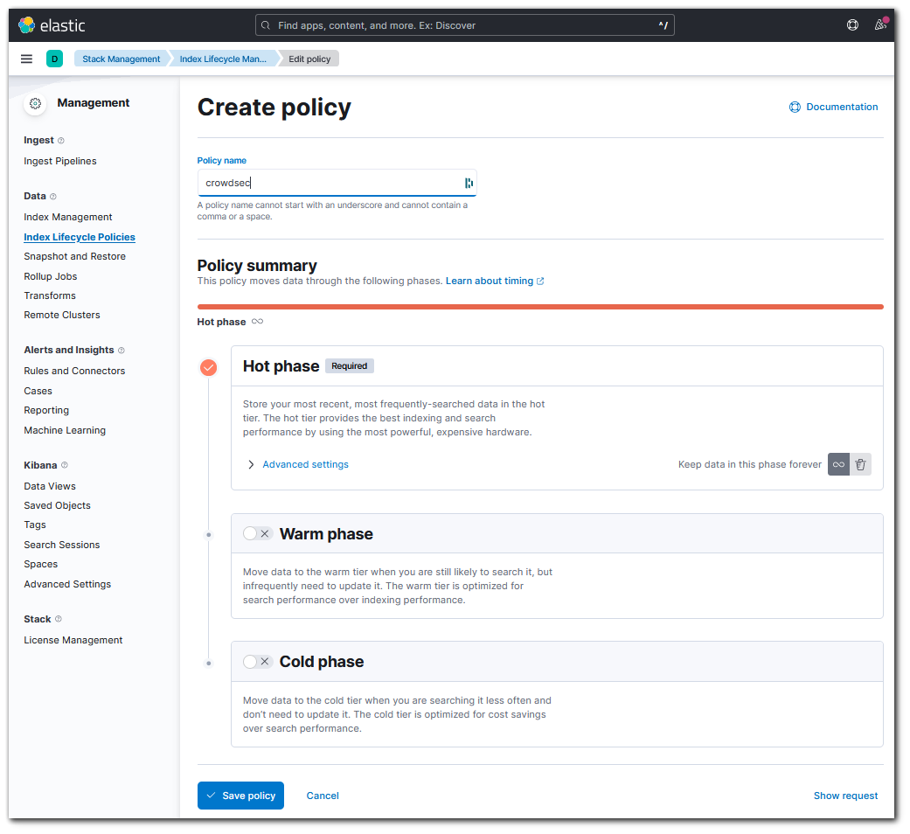Click infinity icon beside Hot phase timeline label

tap(258, 322)
